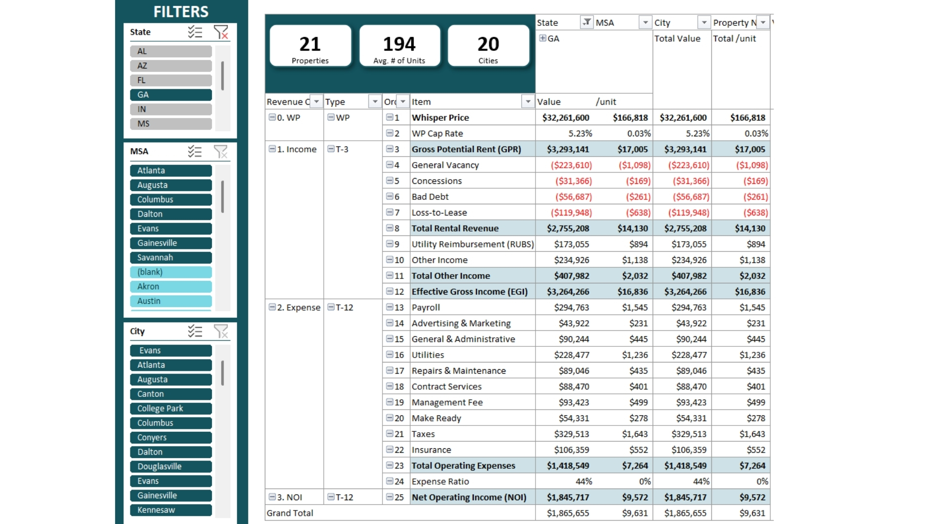Screen dimensions: 933x524
Task: Open the Revenue Category column dropdown
Action: (x=316, y=102)
